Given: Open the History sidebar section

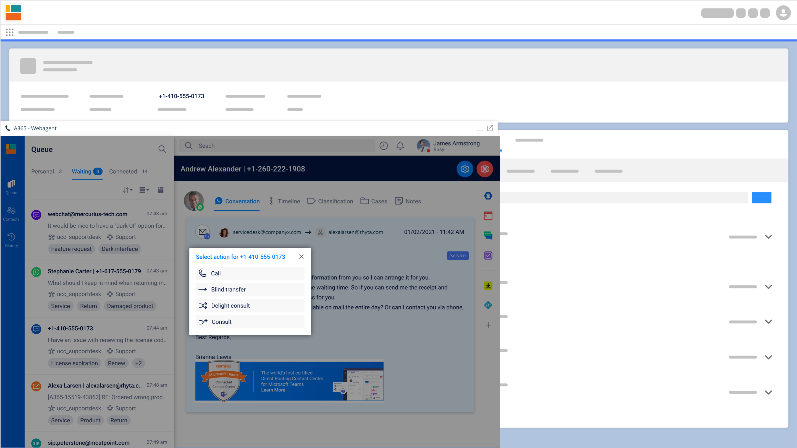Looking at the screenshot, I should [11, 240].
